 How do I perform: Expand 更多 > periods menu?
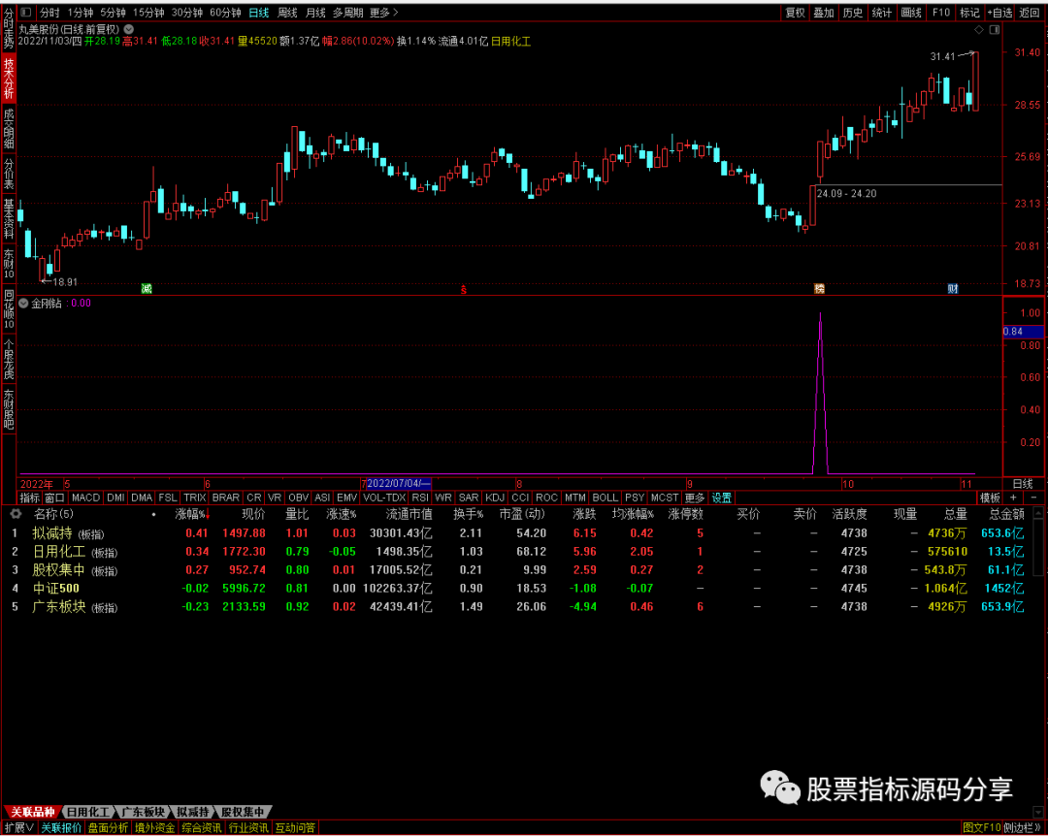(x=383, y=13)
